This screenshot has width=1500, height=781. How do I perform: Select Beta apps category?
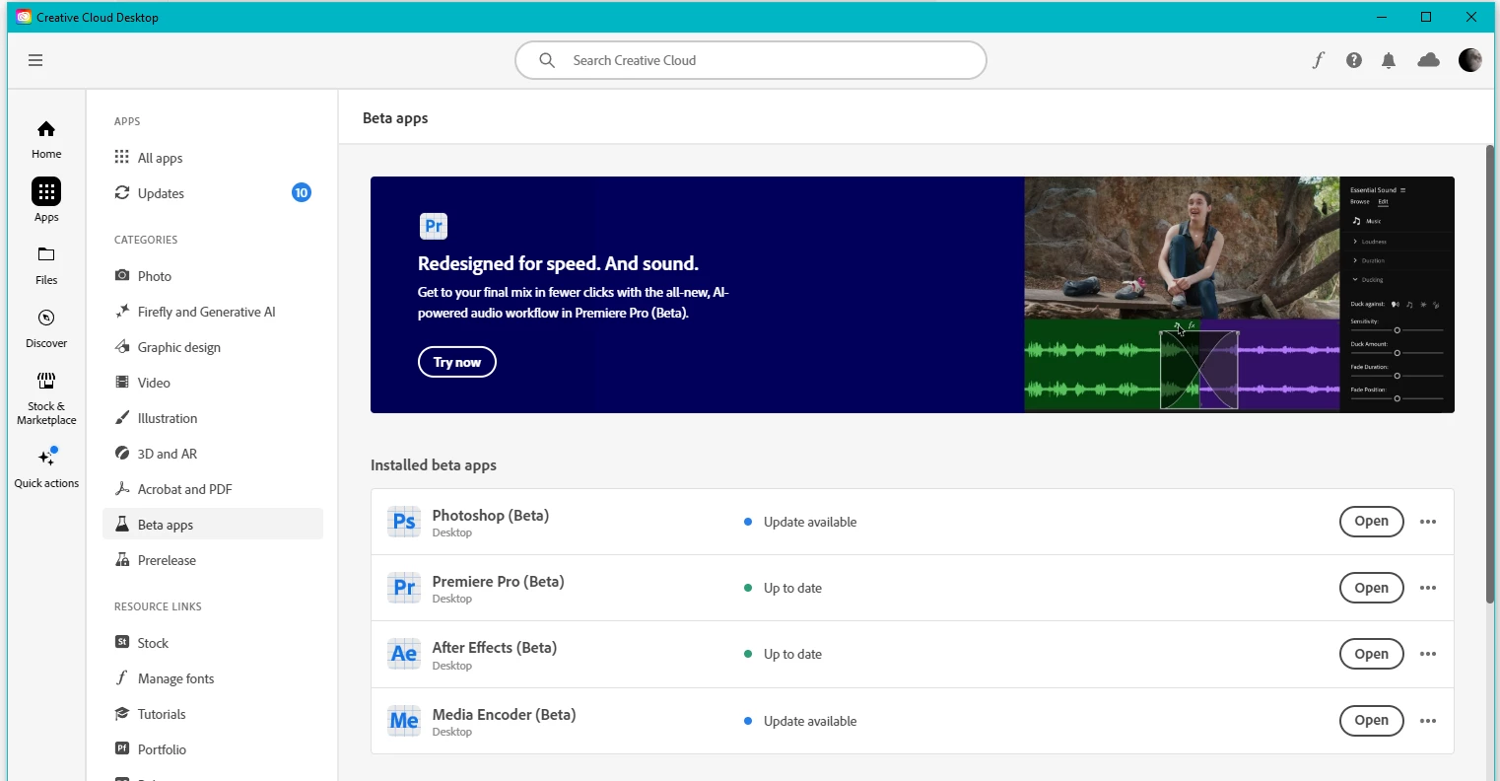click(x=213, y=524)
